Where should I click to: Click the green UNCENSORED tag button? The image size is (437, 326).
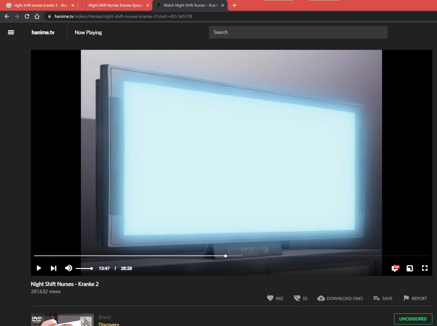(413, 319)
